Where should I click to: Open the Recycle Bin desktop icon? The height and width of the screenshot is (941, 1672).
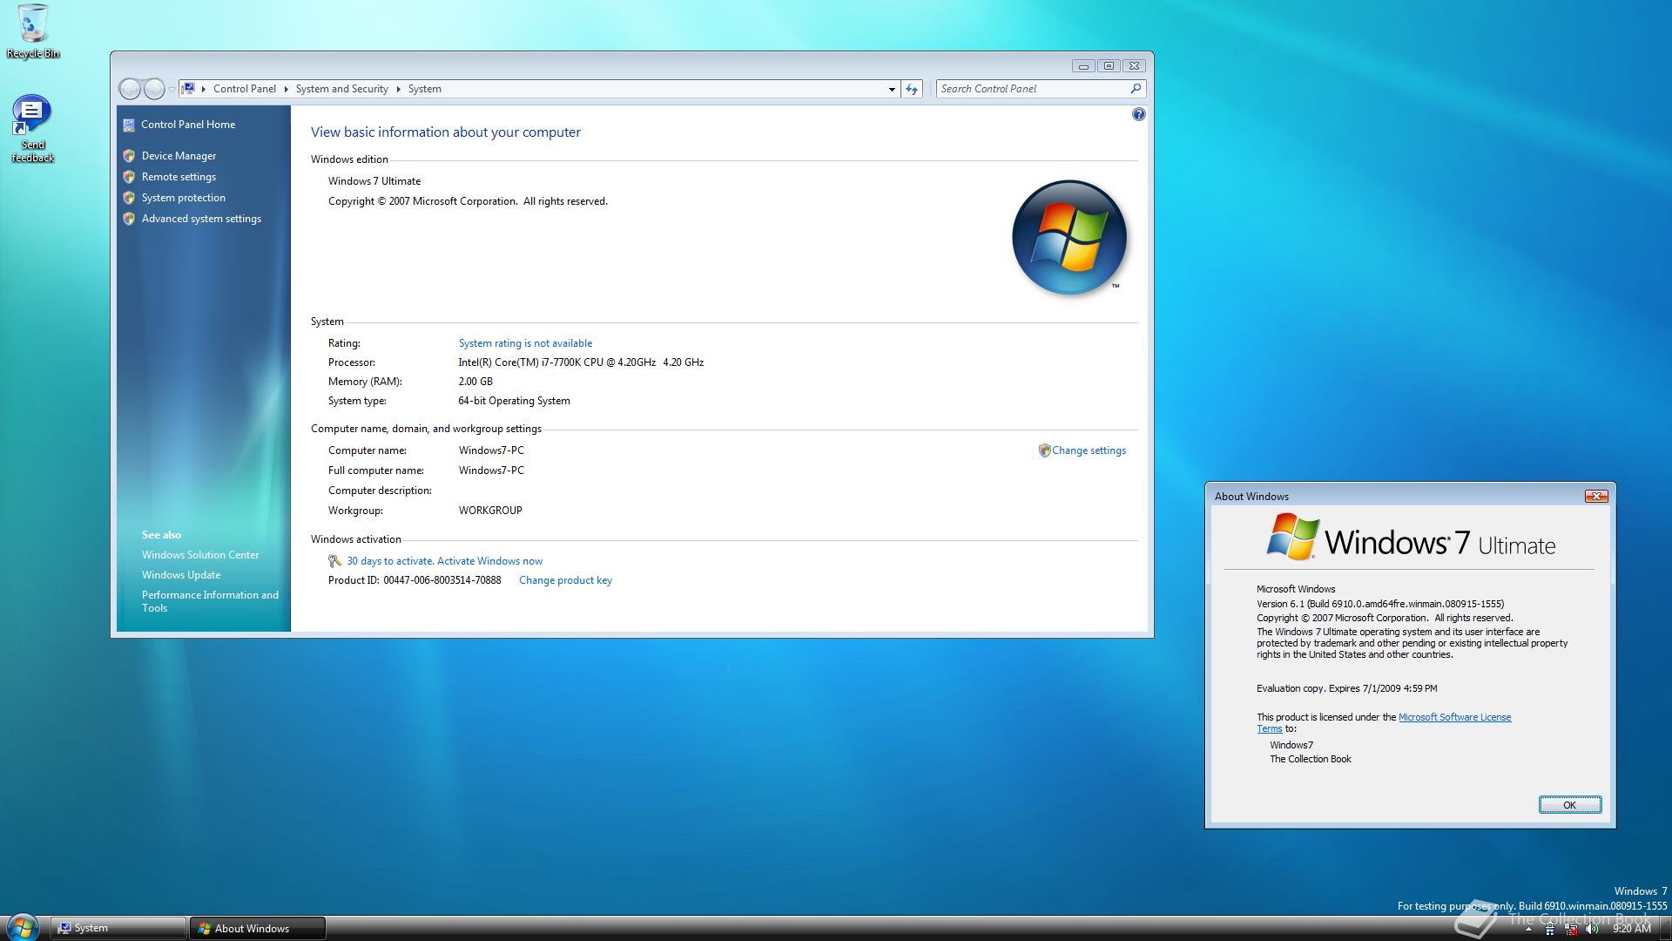click(32, 31)
